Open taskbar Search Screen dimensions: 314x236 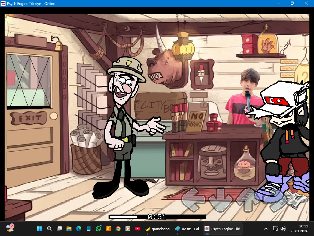[49, 229]
